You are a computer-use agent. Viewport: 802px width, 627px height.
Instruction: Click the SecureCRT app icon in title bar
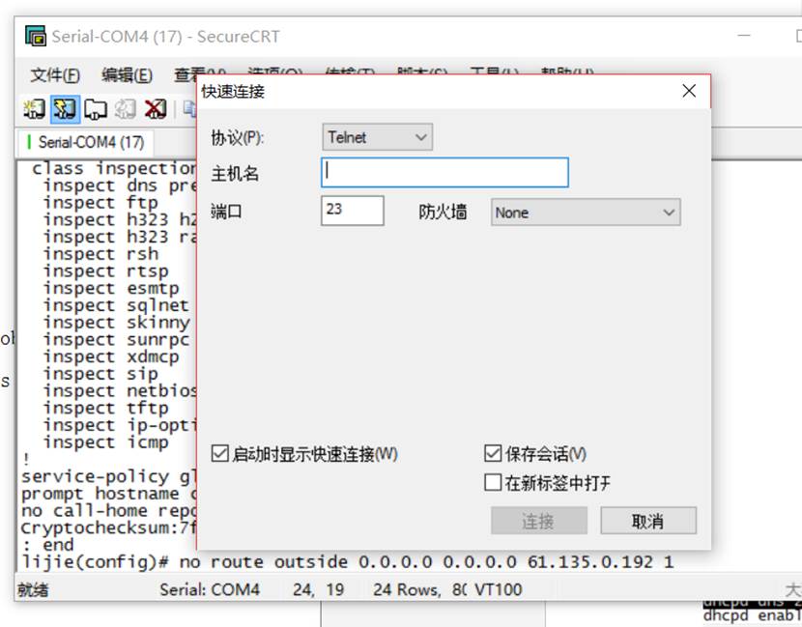click(x=36, y=37)
